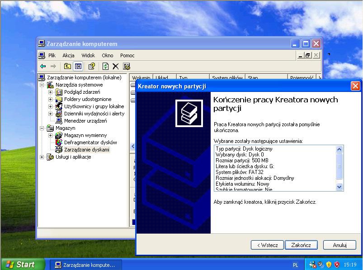363x270 pixels.
Task: Click the Refresh toolbar icon
Action: point(105,66)
